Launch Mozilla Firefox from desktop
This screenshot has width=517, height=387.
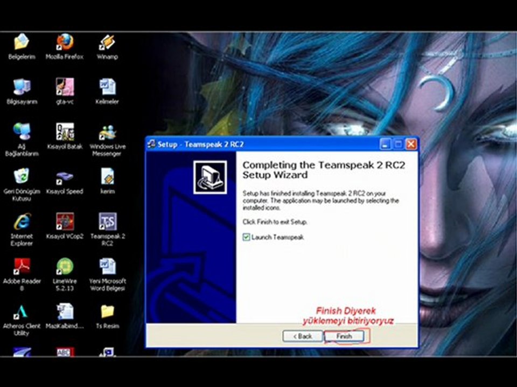click(65, 42)
